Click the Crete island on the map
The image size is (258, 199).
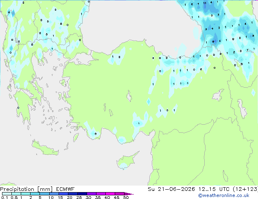(45, 148)
